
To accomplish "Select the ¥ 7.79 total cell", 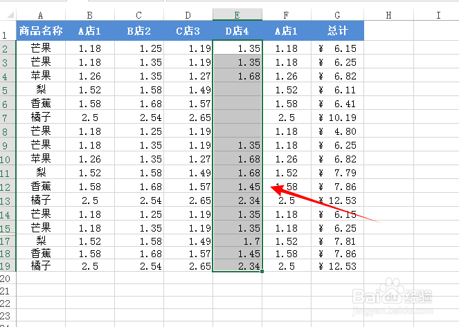I will coord(338,172).
